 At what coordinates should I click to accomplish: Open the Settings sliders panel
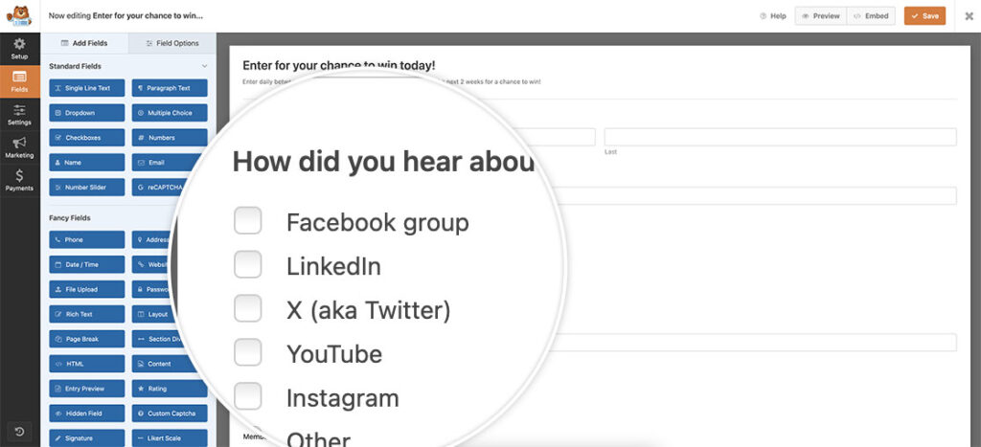tap(19, 114)
